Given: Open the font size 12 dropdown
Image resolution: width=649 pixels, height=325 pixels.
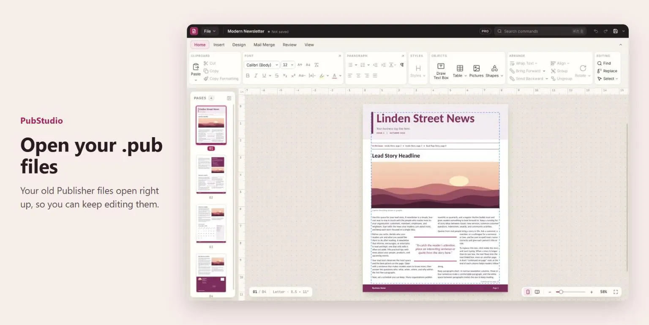Looking at the screenshot, I should (288, 65).
